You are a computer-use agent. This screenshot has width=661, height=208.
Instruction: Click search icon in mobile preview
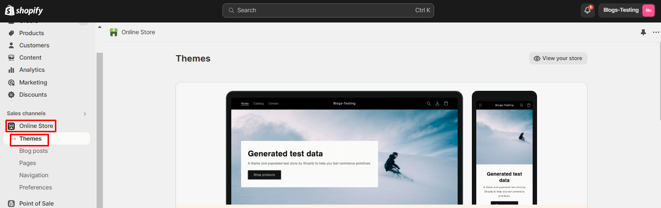click(521, 105)
